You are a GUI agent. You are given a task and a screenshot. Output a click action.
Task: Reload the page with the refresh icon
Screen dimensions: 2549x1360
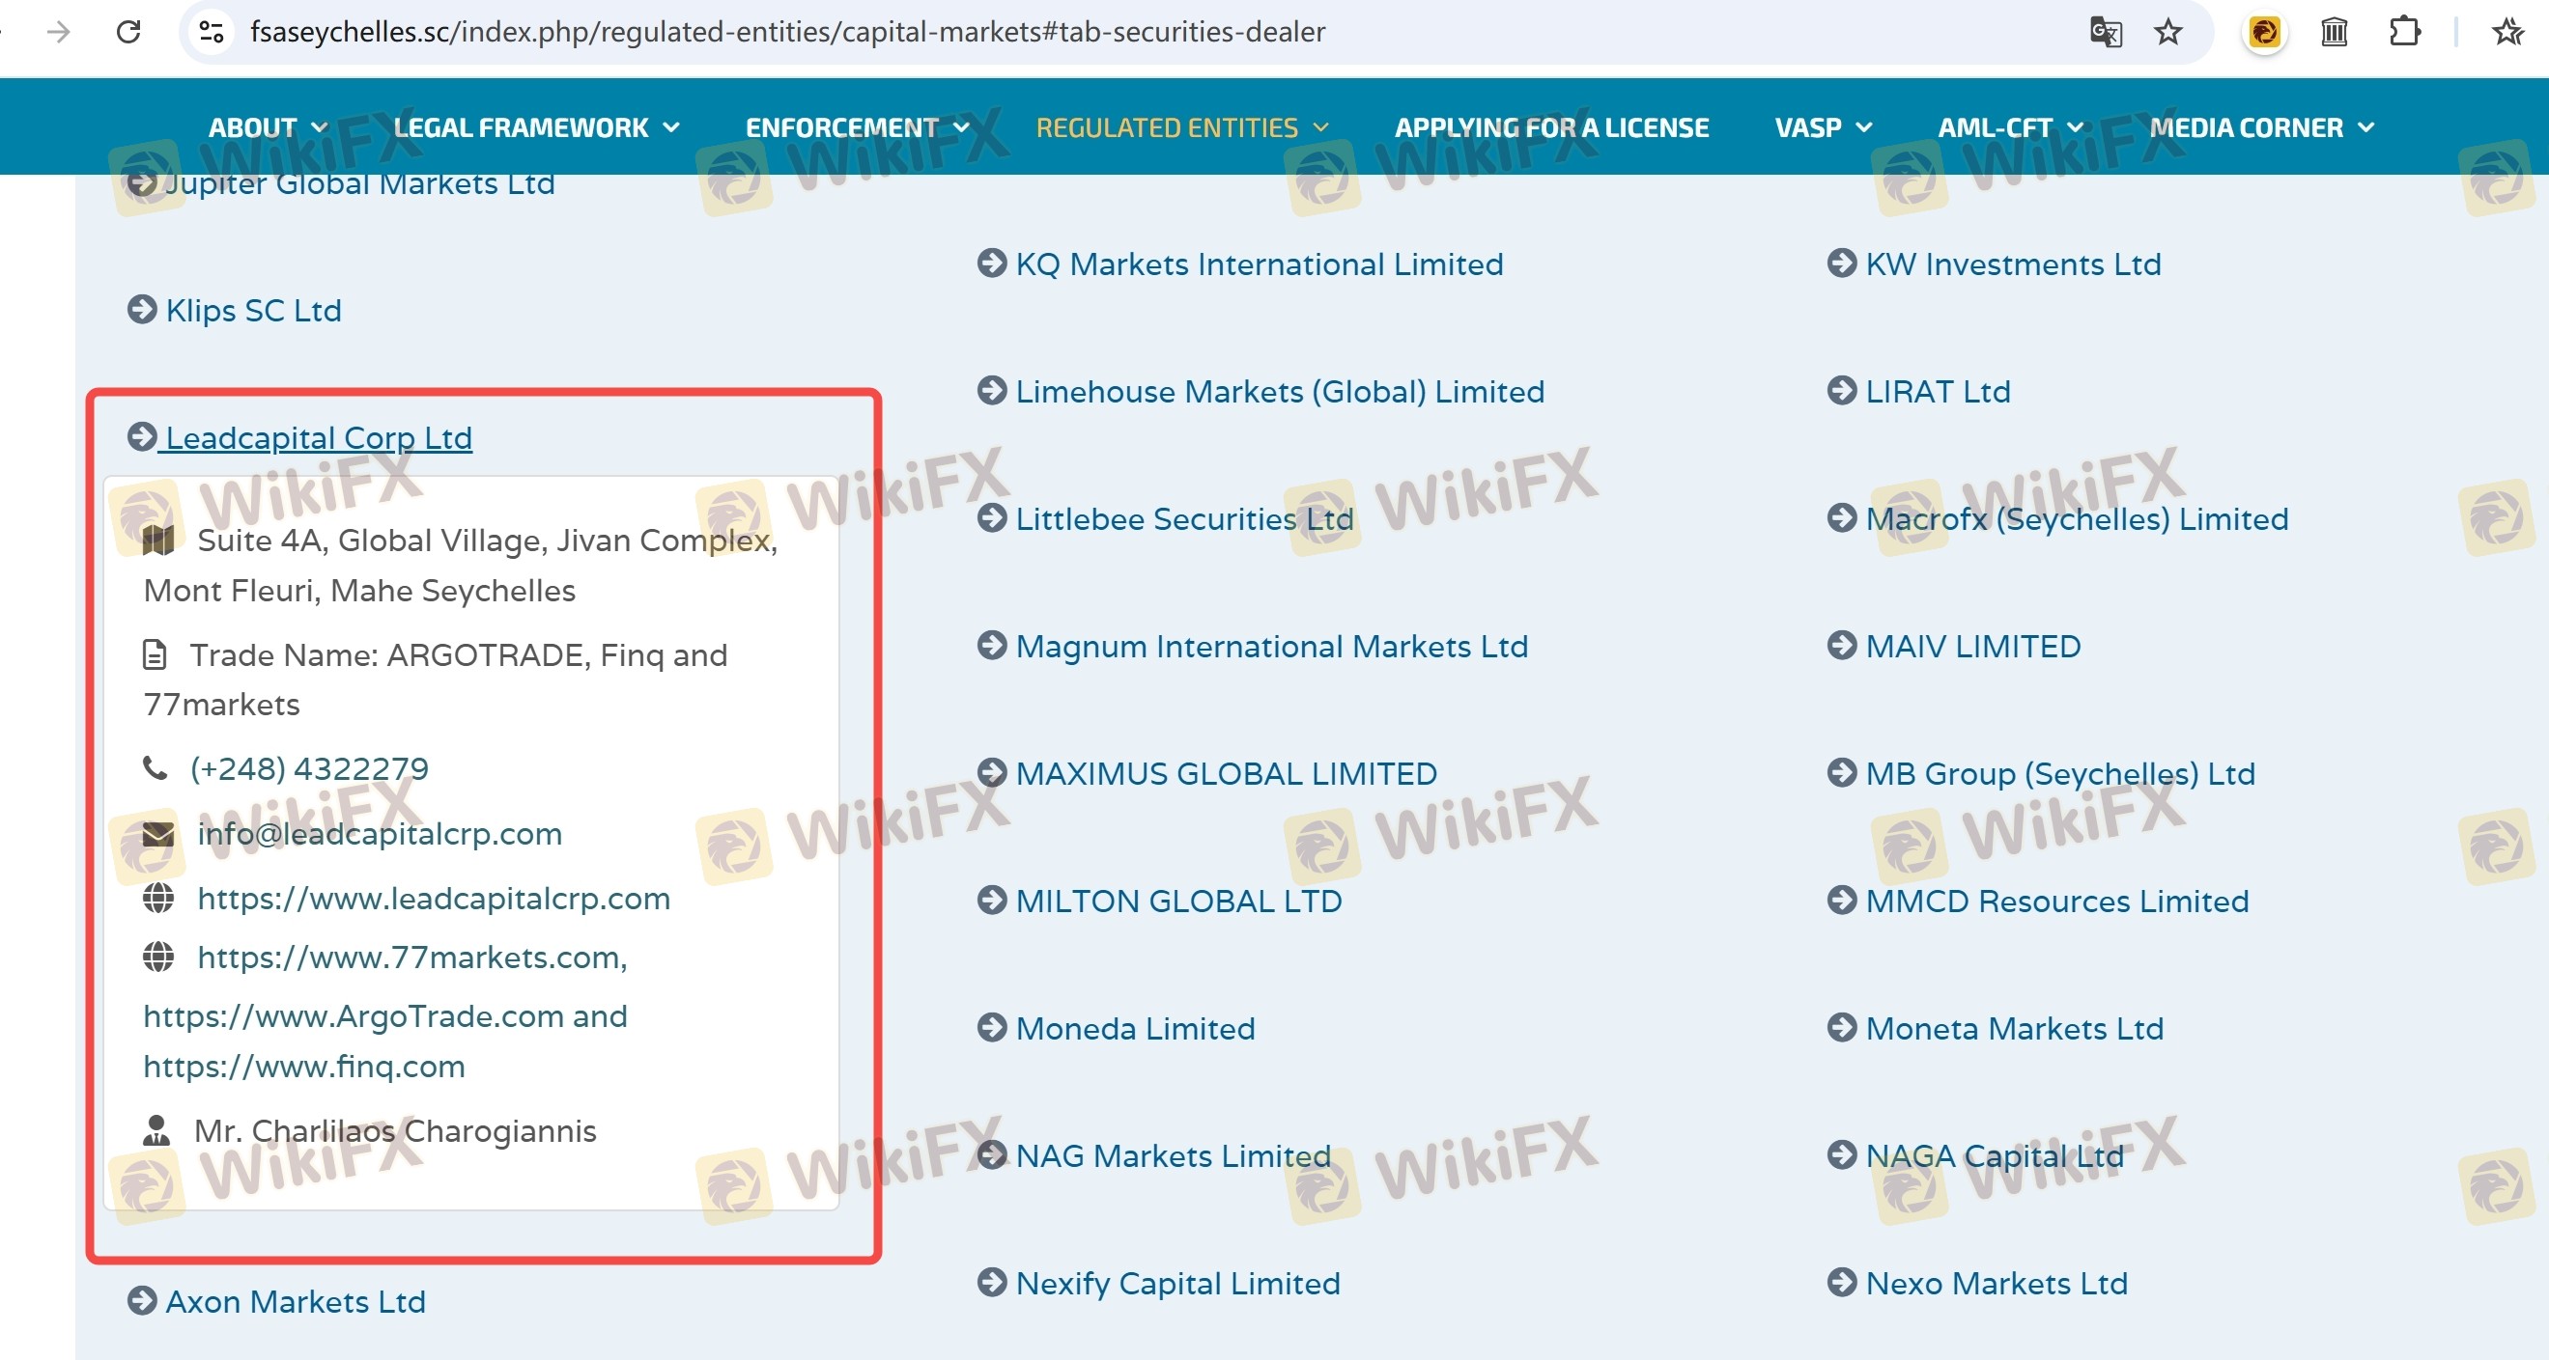(x=128, y=33)
